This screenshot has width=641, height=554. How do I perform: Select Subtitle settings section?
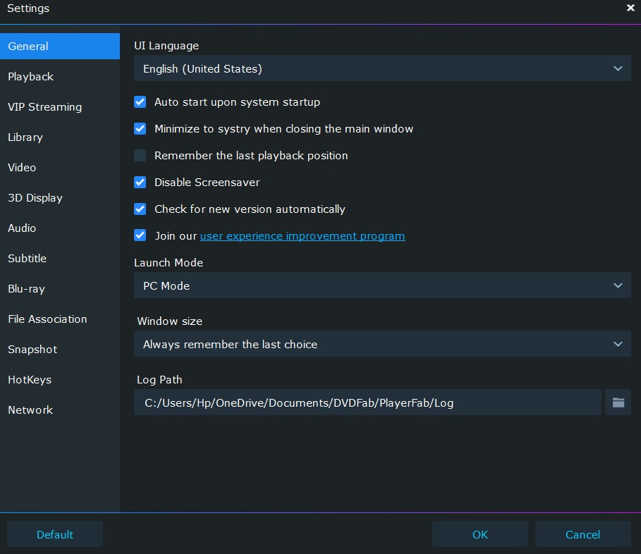tap(60, 258)
